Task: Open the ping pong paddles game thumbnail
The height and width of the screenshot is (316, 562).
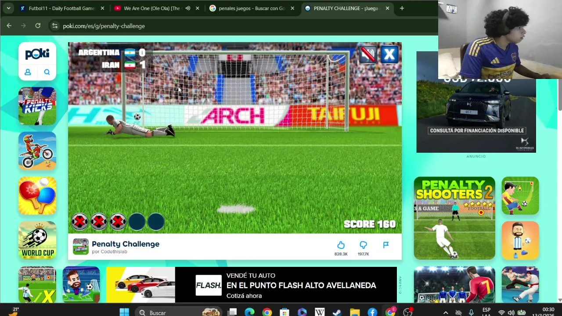Action: coord(37,195)
